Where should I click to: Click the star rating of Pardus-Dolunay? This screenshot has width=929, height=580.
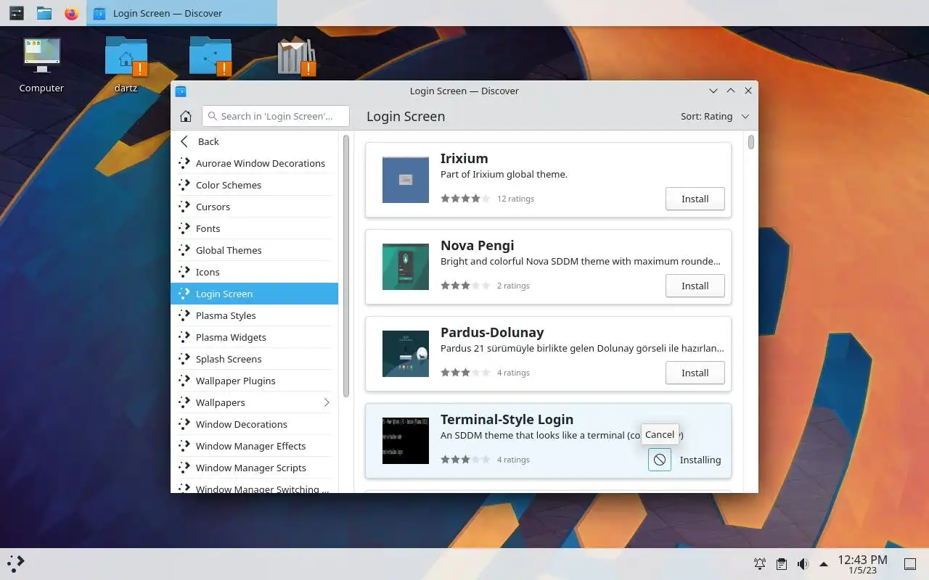[x=465, y=373]
